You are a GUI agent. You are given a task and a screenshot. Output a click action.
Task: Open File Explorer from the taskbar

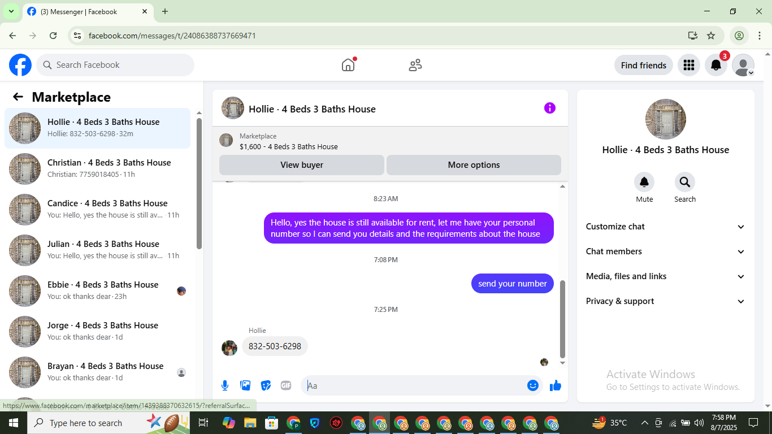pos(250,423)
